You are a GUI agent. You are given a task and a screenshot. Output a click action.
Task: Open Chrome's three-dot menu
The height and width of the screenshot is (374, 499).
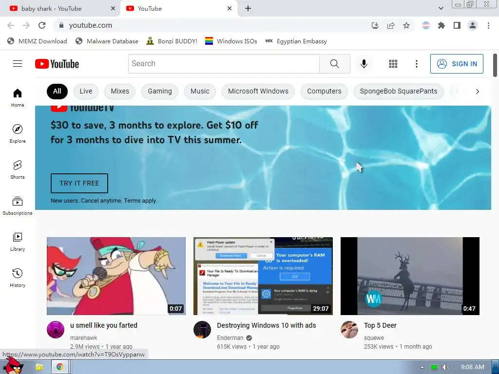pos(488,25)
